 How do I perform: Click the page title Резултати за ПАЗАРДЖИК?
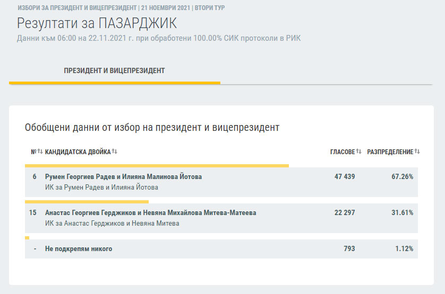97,23
